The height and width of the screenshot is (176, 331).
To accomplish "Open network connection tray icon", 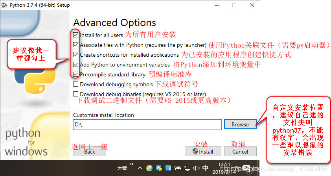I will tap(187, 168).
